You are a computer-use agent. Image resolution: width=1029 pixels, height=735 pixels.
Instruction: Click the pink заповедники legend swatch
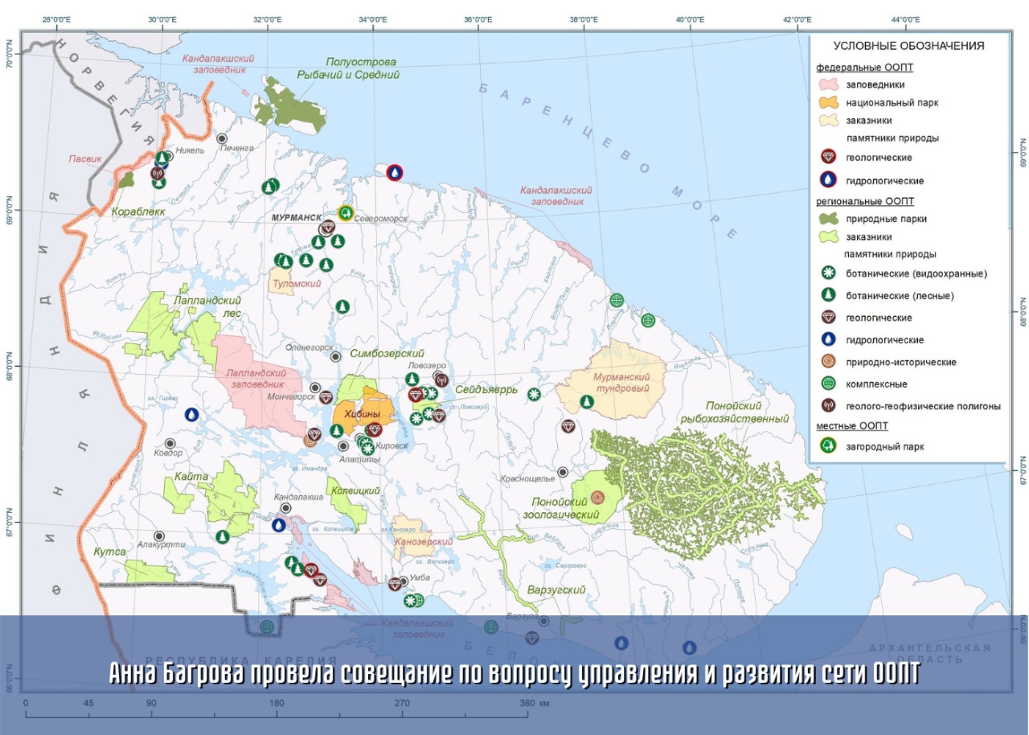click(829, 84)
